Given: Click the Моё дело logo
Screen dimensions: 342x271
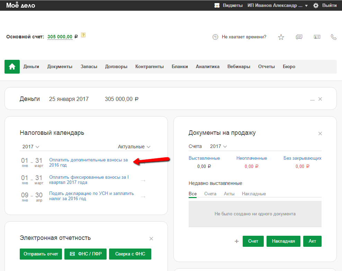Looking at the screenshot, I should [21, 5].
